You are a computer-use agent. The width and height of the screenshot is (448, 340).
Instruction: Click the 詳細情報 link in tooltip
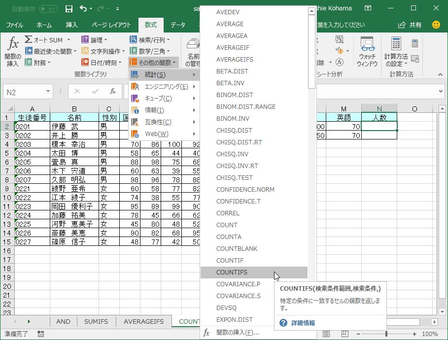coord(303,323)
